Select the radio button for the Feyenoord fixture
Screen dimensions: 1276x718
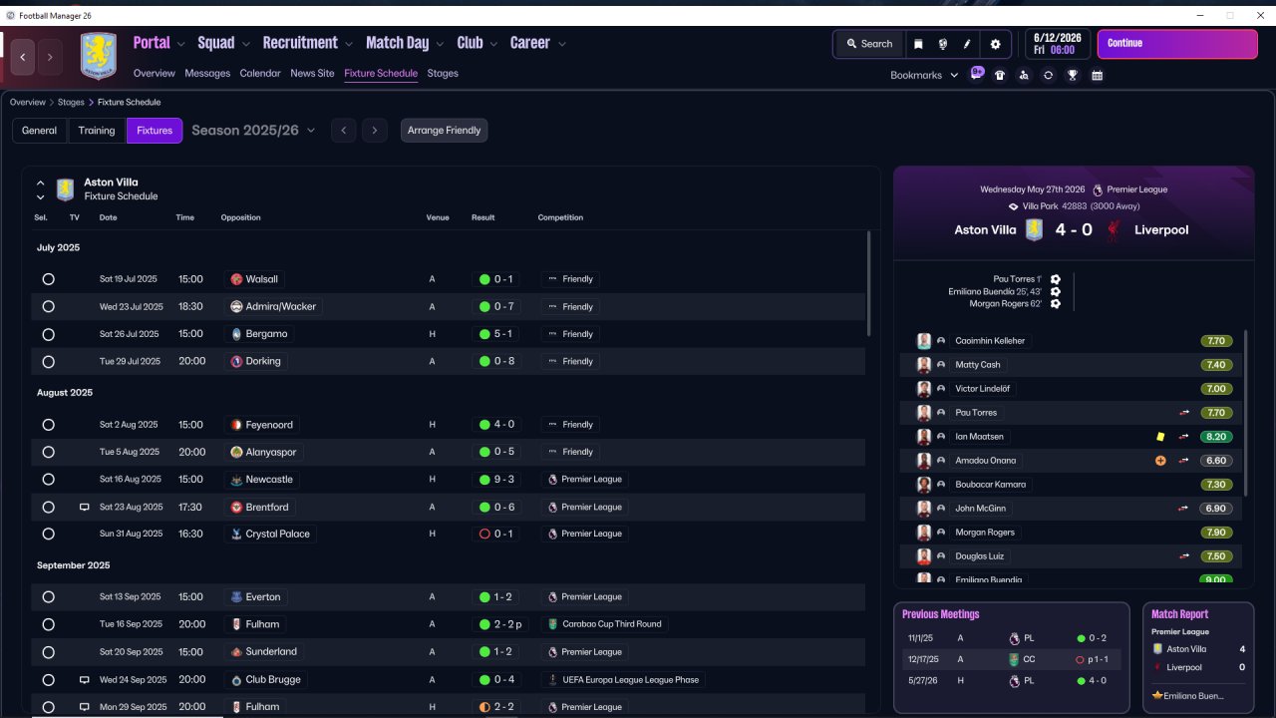coord(48,425)
